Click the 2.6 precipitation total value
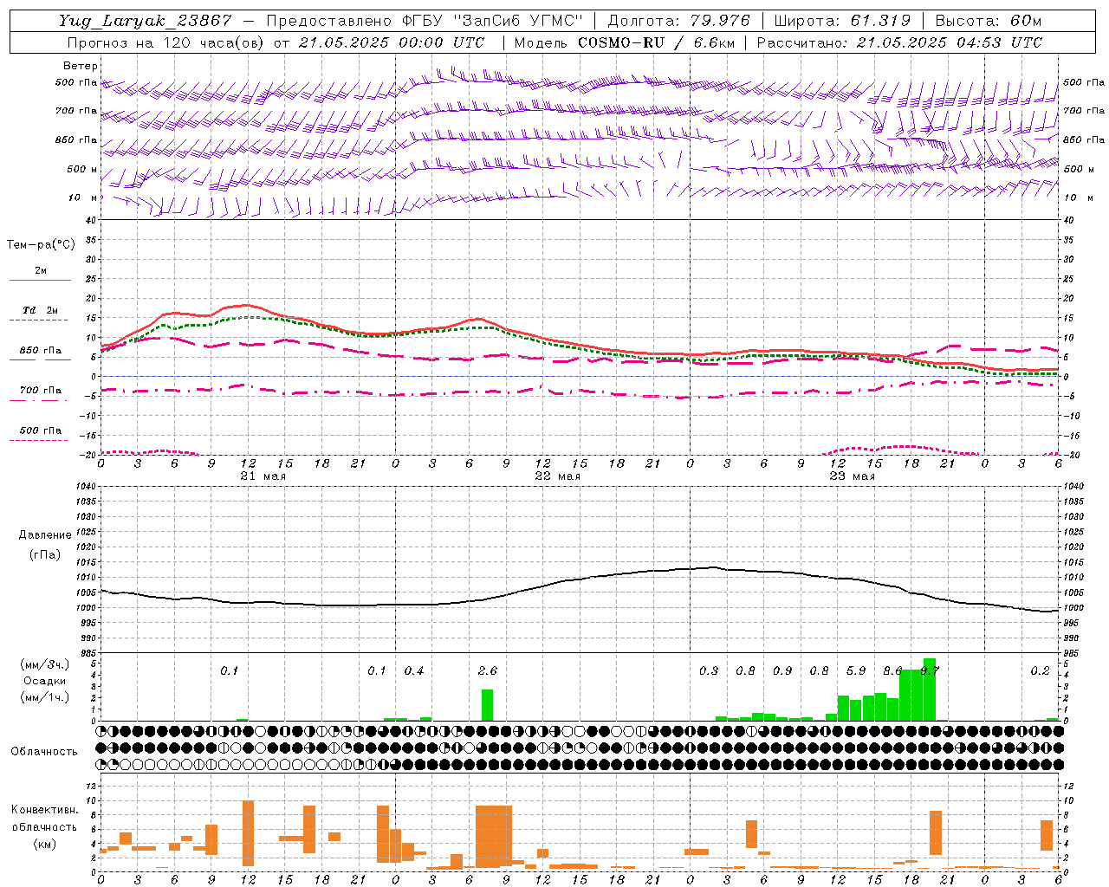 coord(488,670)
